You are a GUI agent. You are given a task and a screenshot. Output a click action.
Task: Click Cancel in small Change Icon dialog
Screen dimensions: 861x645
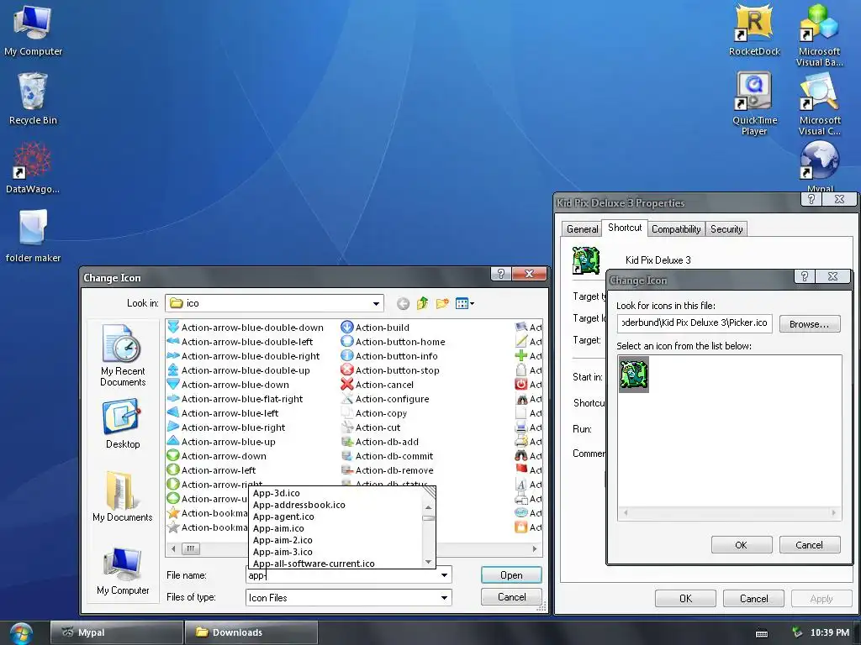(810, 545)
